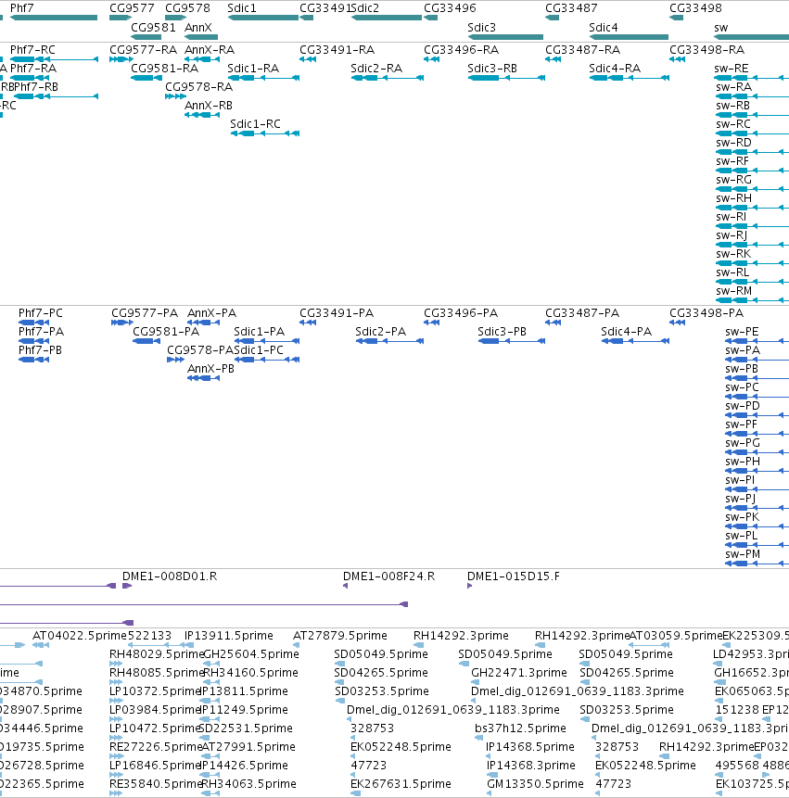Click transcript sw-RM
Screen dimensions: 789x798
tap(752, 299)
